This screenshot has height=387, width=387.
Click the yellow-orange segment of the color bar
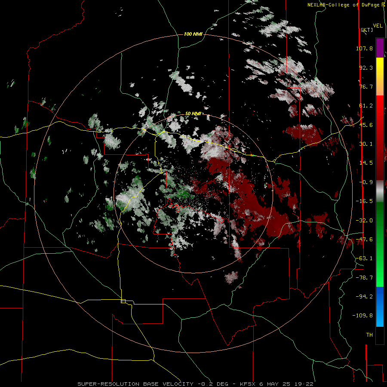click(380, 77)
